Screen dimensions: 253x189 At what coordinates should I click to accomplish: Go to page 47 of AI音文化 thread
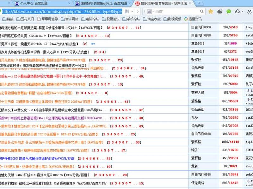141,110
